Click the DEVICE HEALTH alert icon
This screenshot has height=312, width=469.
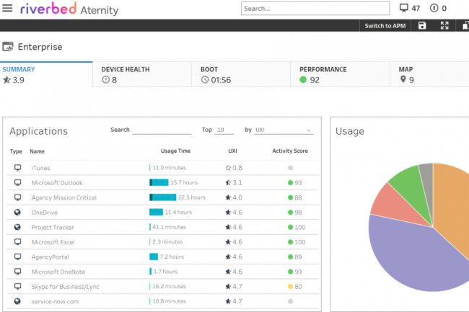point(105,80)
